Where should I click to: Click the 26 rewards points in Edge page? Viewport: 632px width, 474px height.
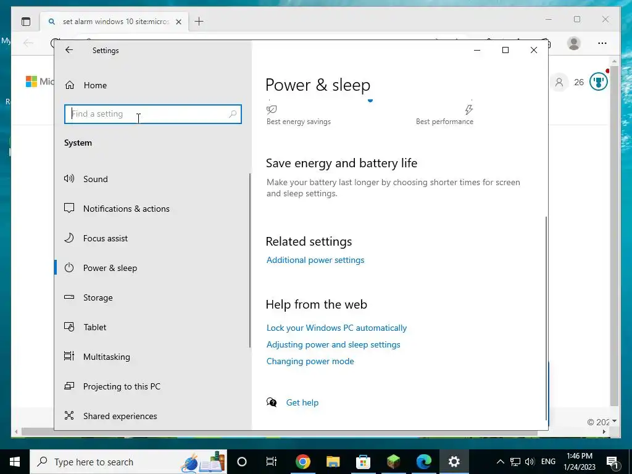(x=579, y=82)
